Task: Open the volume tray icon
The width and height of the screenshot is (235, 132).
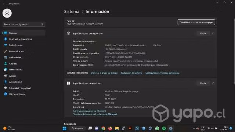Action: (x=212, y=128)
